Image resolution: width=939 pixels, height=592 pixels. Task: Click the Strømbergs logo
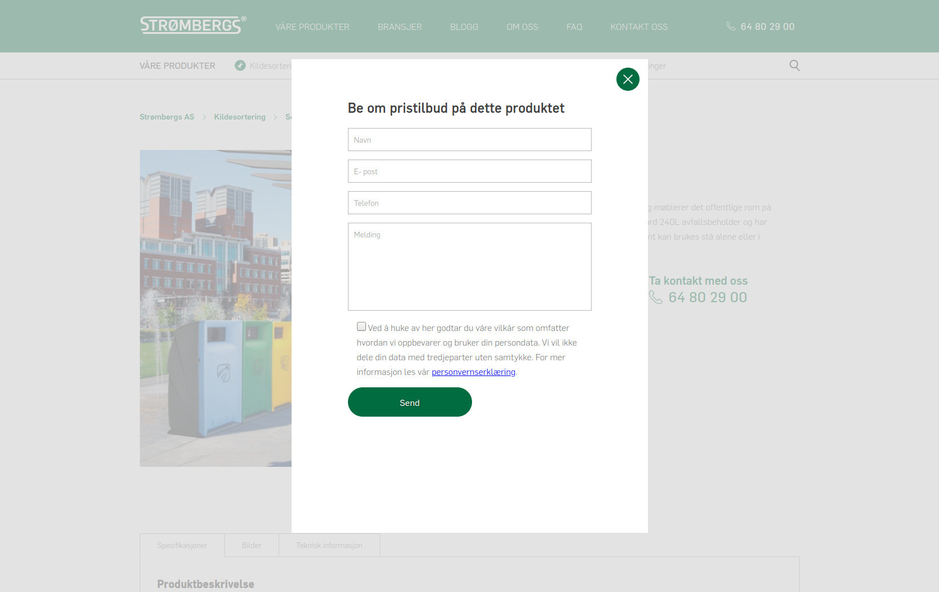tap(193, 25)
